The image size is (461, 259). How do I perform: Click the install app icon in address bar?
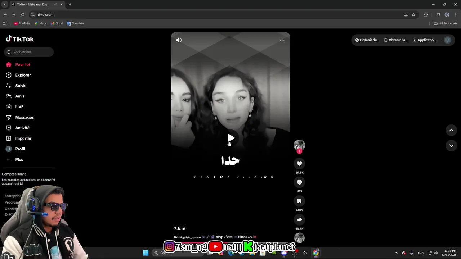[x=406, y=15]
